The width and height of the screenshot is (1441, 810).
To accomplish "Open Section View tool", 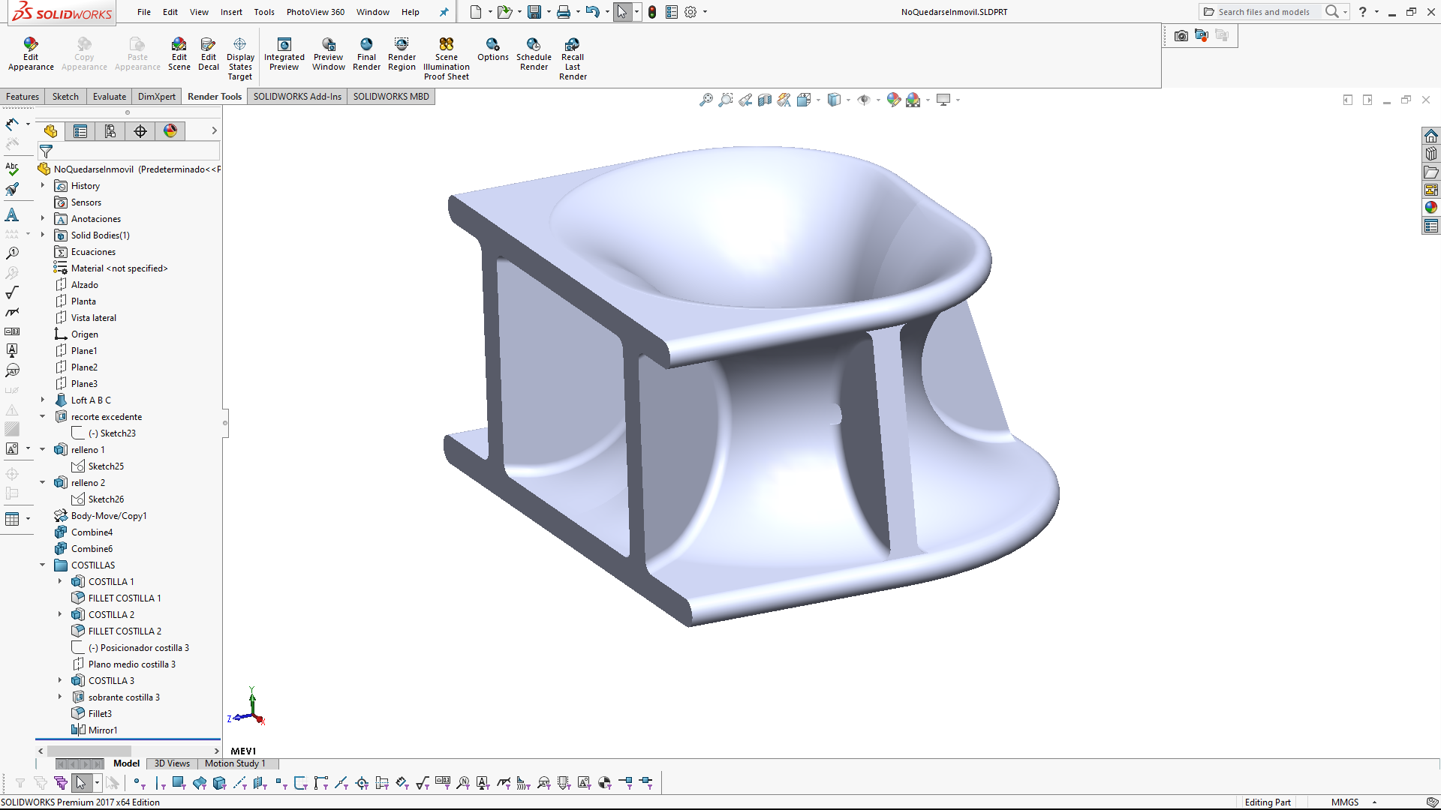I will pyautogui.click(x=765, y=100).
